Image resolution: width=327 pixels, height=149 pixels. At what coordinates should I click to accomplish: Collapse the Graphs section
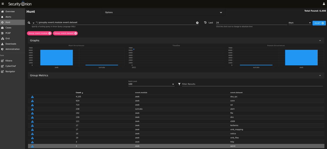click(320, 40)
